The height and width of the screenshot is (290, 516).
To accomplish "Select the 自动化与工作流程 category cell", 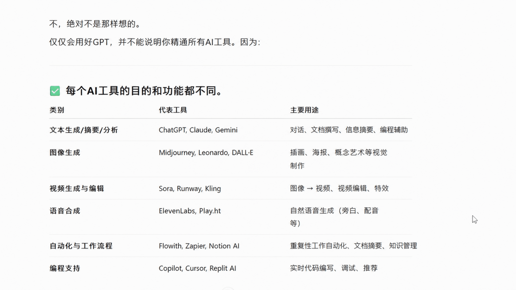I will 81,246.
